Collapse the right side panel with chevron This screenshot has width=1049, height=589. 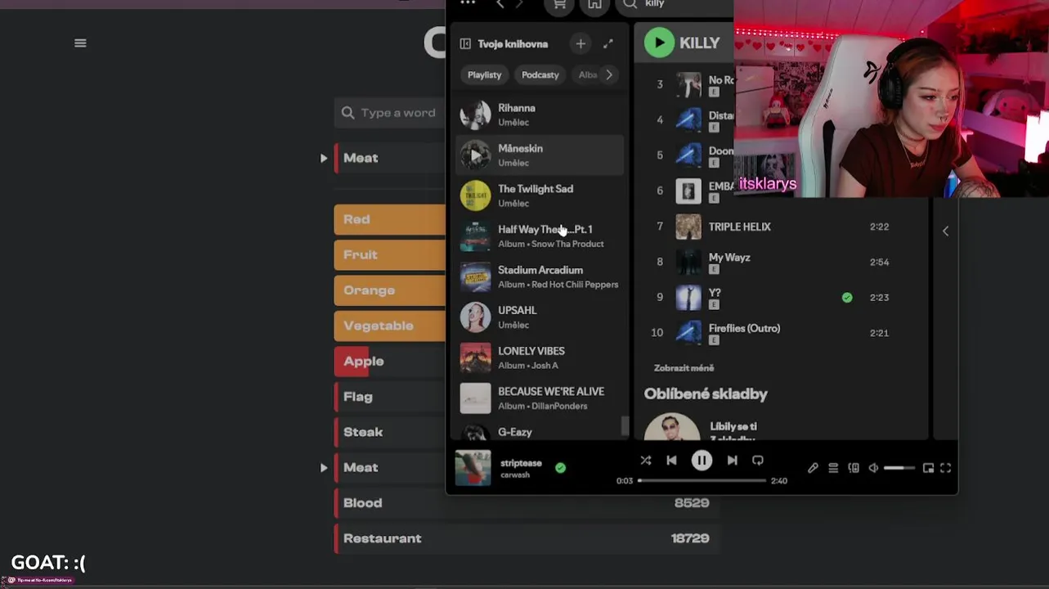(945, 232)
